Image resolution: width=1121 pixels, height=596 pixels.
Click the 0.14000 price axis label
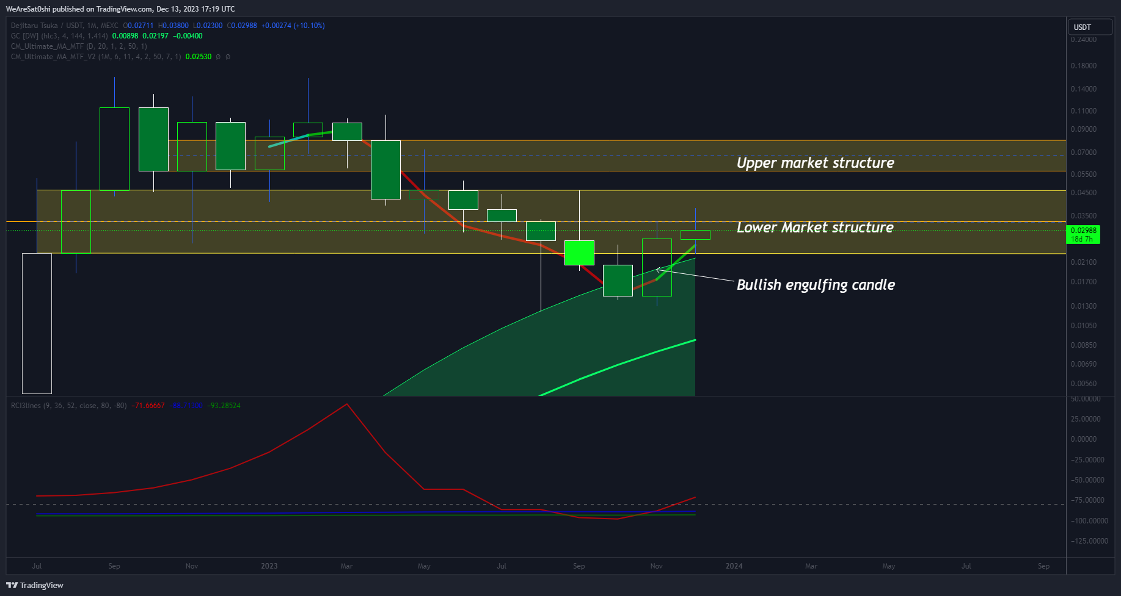(x=1084, y=89)
